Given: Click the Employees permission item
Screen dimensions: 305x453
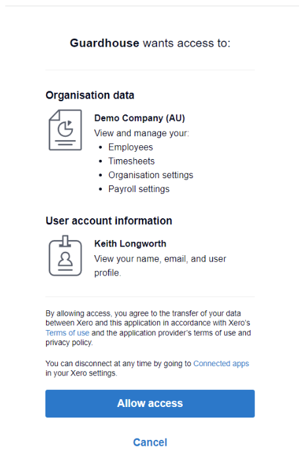Looking at the screenshot, I should (131, 147).
